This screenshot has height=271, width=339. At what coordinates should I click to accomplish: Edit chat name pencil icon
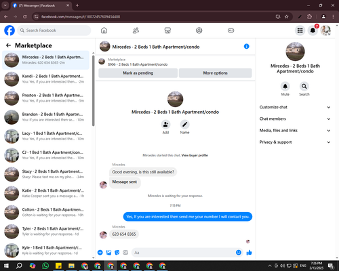184,124
